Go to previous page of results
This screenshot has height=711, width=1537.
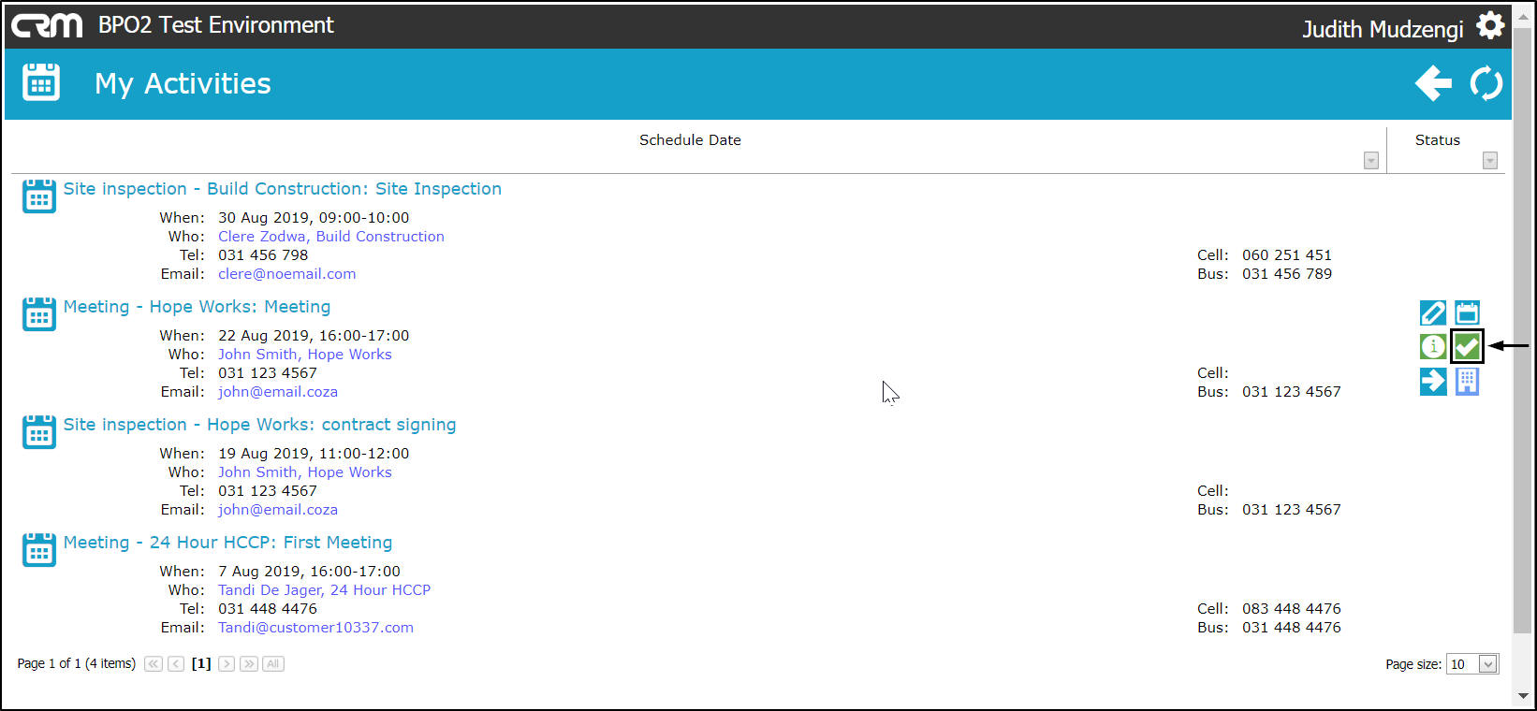176,664
